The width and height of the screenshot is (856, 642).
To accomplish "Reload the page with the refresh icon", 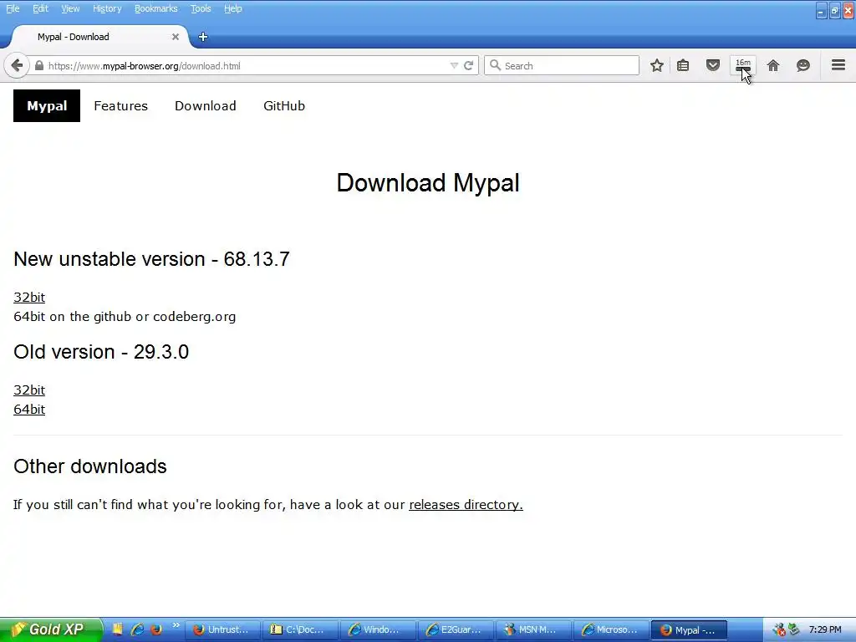I will coord(468,65).
